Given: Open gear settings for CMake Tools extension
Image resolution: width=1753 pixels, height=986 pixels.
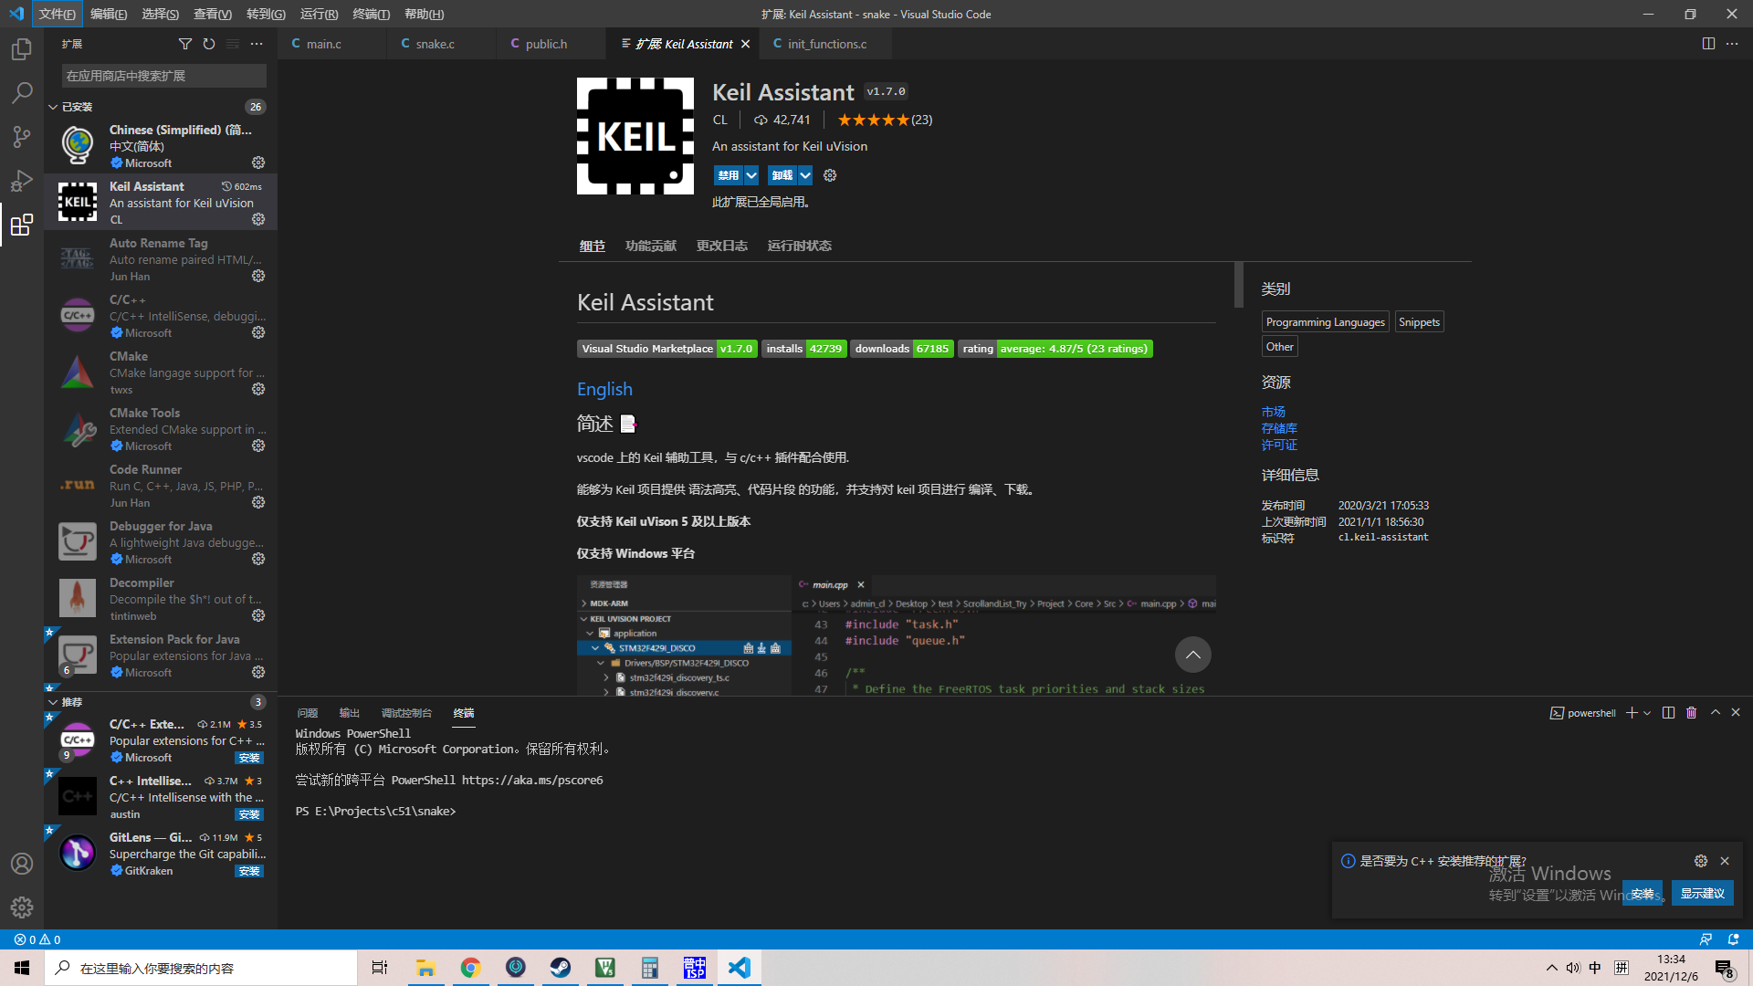Looking at the screenshot, I should 258,446.
